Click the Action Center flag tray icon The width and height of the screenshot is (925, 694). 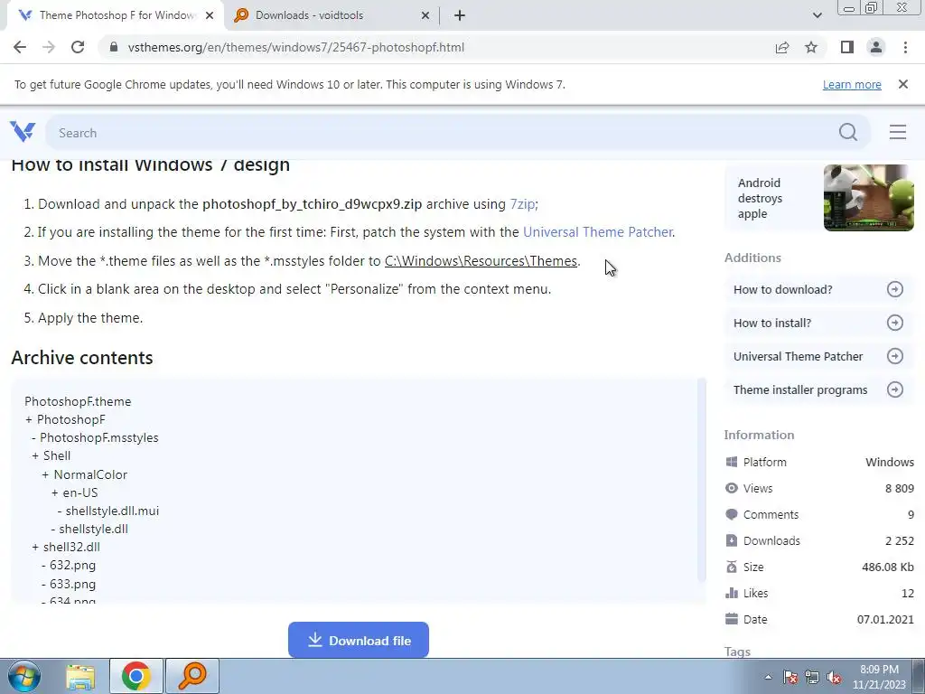790,677
